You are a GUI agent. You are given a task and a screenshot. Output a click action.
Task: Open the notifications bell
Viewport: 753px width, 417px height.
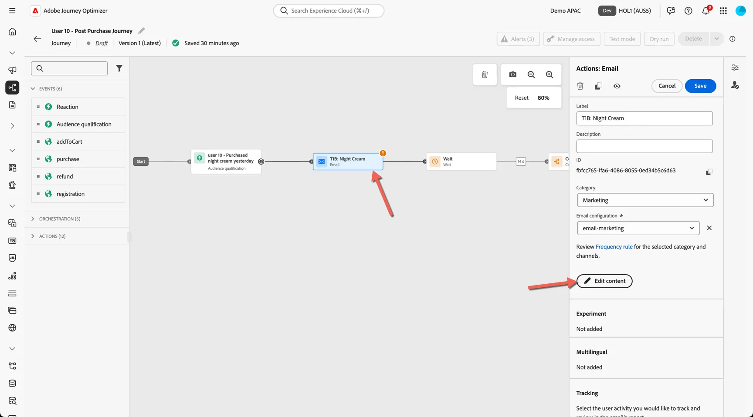click(x=706, y=10)
